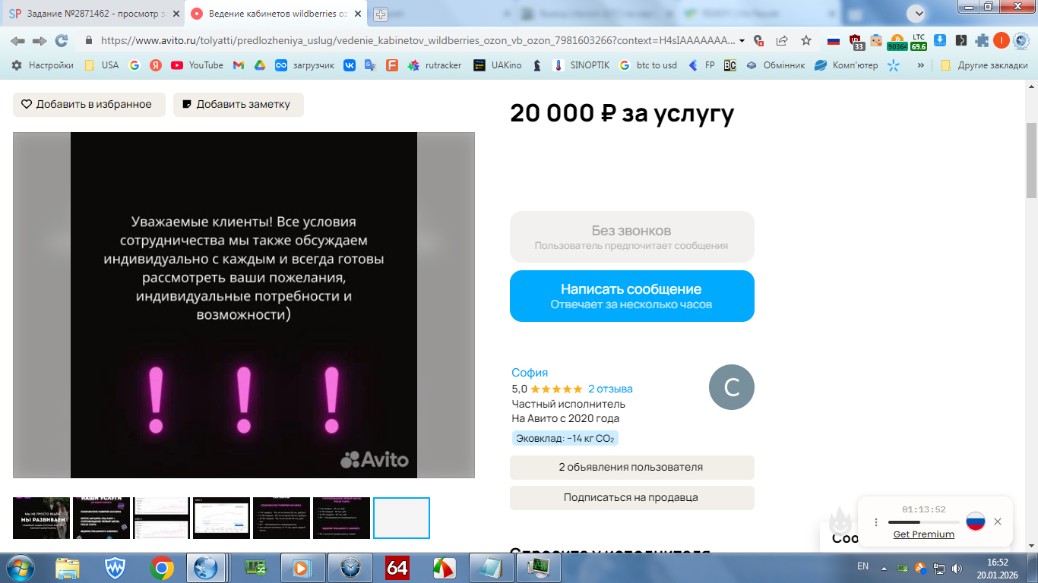Open the Russian flag extension
Viewport: 1038px width, 583px height.
tap(834, 40)
